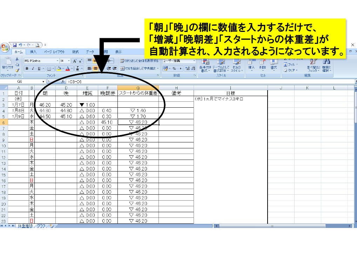Save the workbook from quick access toolbar

15,45
